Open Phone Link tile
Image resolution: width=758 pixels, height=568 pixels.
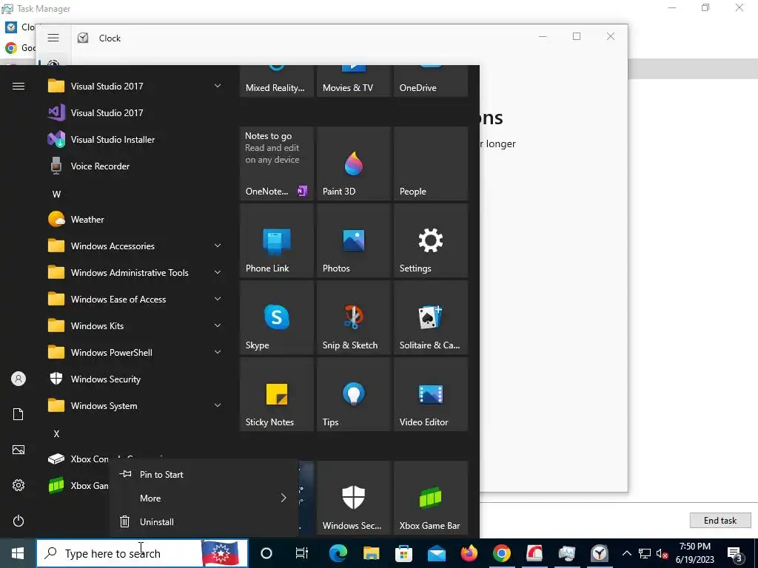(277, 240)
